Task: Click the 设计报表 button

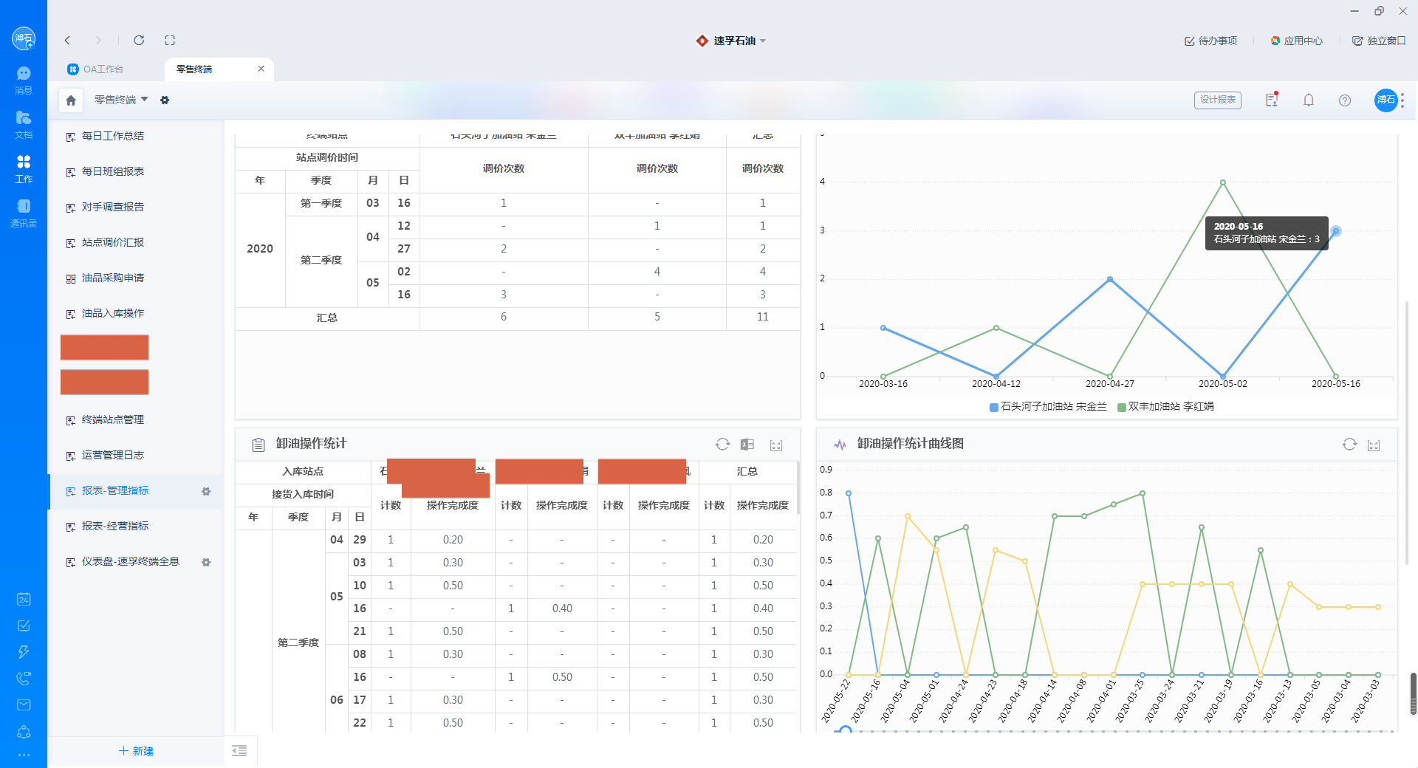Action: point(1217,100)
